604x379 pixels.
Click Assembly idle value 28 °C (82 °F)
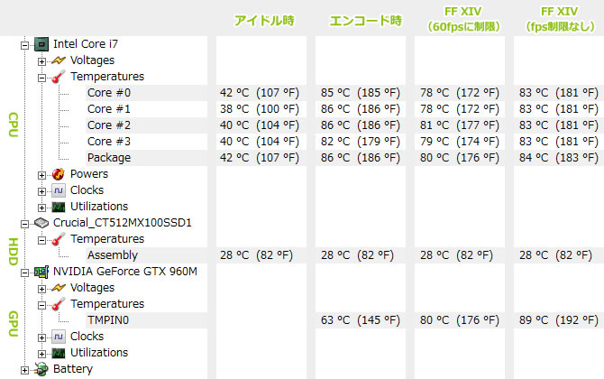tap(257, 255)
